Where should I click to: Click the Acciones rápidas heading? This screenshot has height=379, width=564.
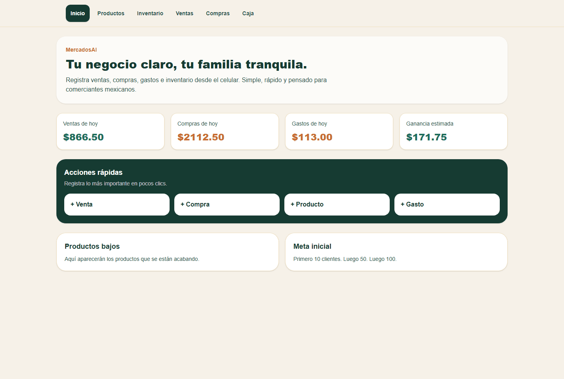93,172
